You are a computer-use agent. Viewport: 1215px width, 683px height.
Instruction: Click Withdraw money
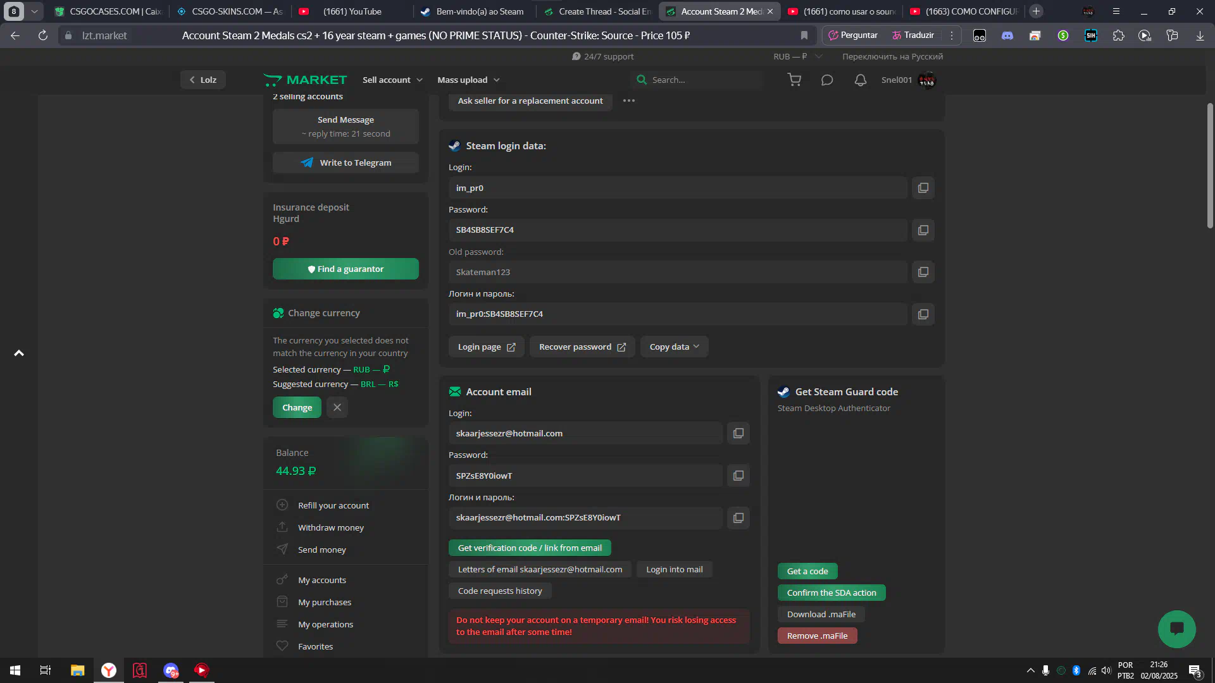coord(330,527)
